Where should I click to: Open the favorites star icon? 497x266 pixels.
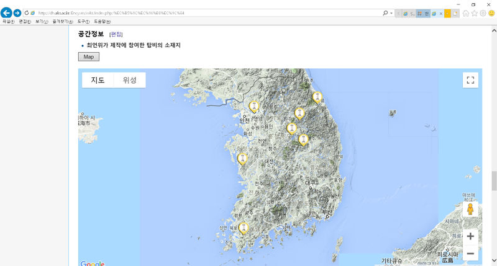[475, 13]
